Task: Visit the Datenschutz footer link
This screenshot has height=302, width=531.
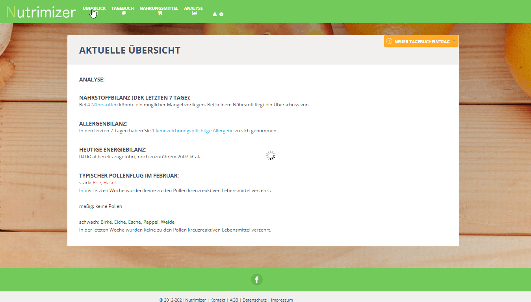Action: (254, 300)
